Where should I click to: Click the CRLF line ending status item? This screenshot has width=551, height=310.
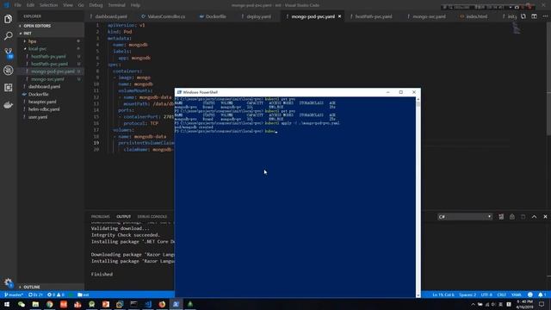click(x=501, y=294)
